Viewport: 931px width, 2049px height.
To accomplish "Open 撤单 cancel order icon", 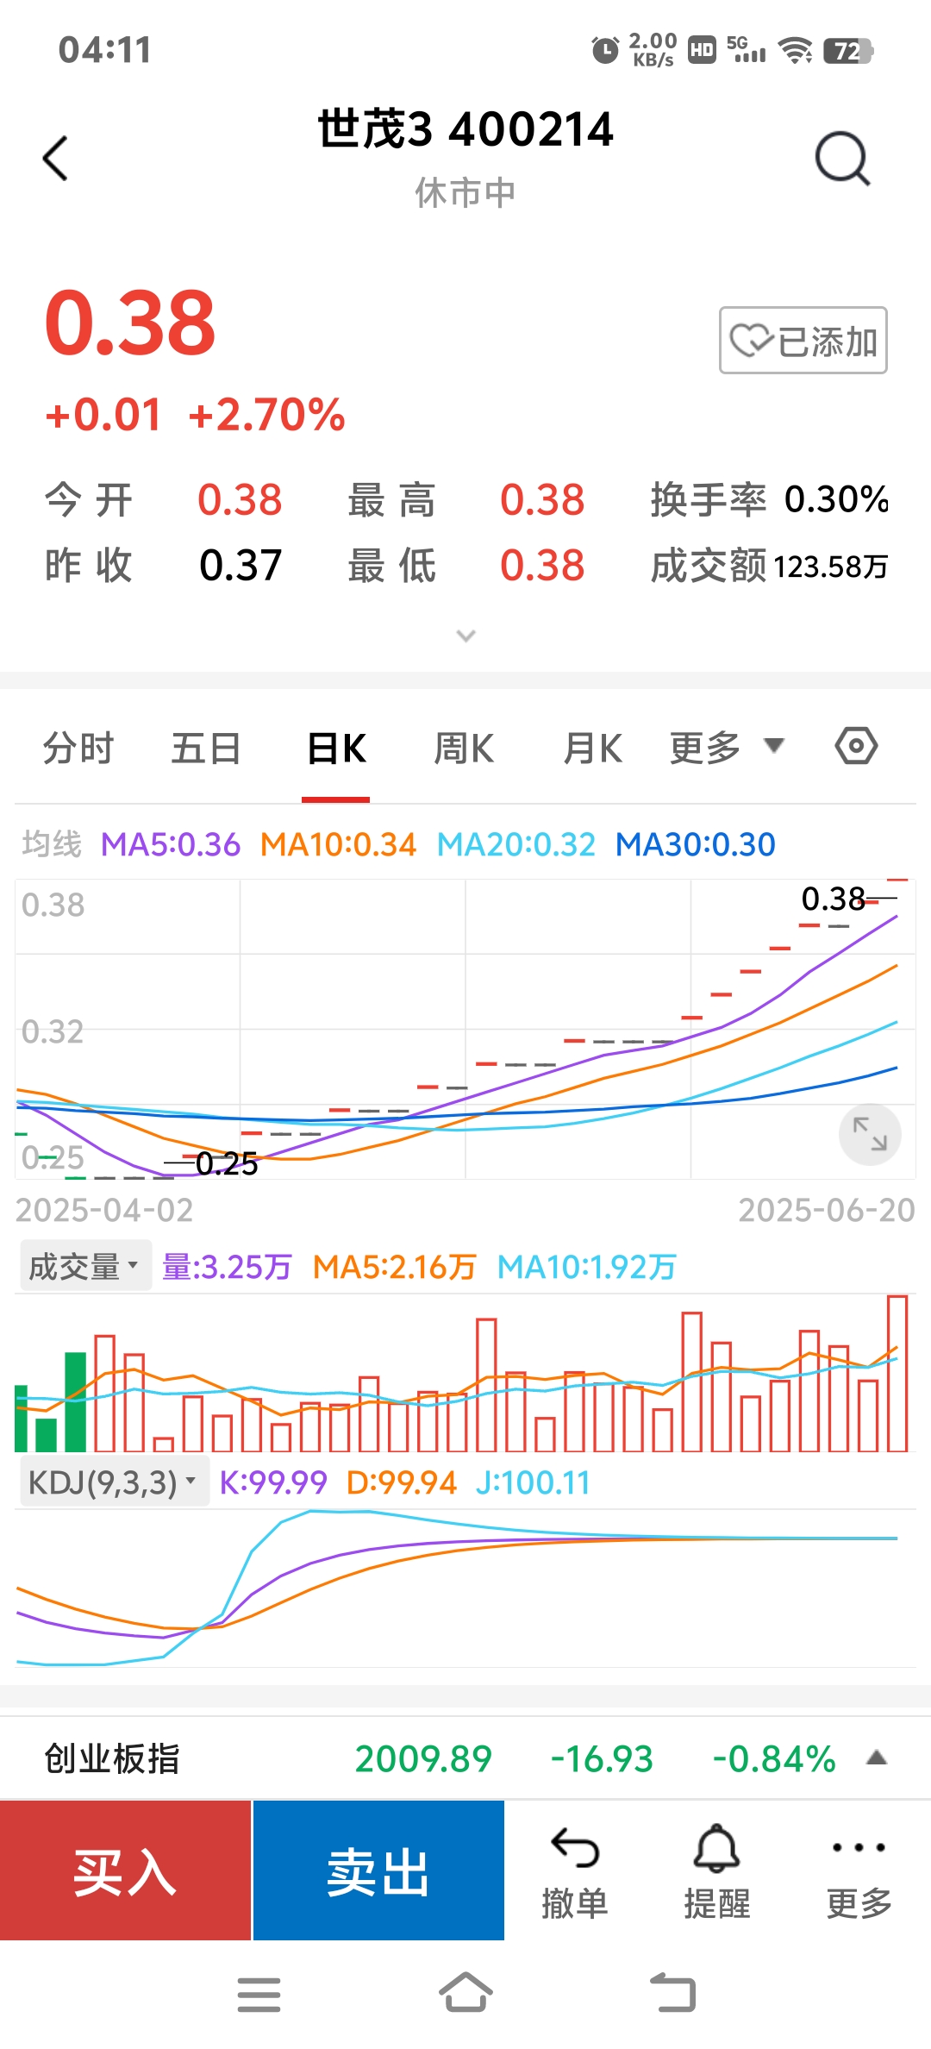I will click(575, 1872).
